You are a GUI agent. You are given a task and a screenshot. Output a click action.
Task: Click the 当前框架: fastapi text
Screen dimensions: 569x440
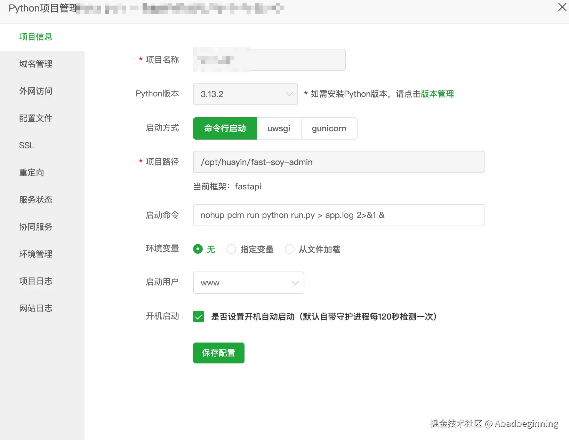227,187
